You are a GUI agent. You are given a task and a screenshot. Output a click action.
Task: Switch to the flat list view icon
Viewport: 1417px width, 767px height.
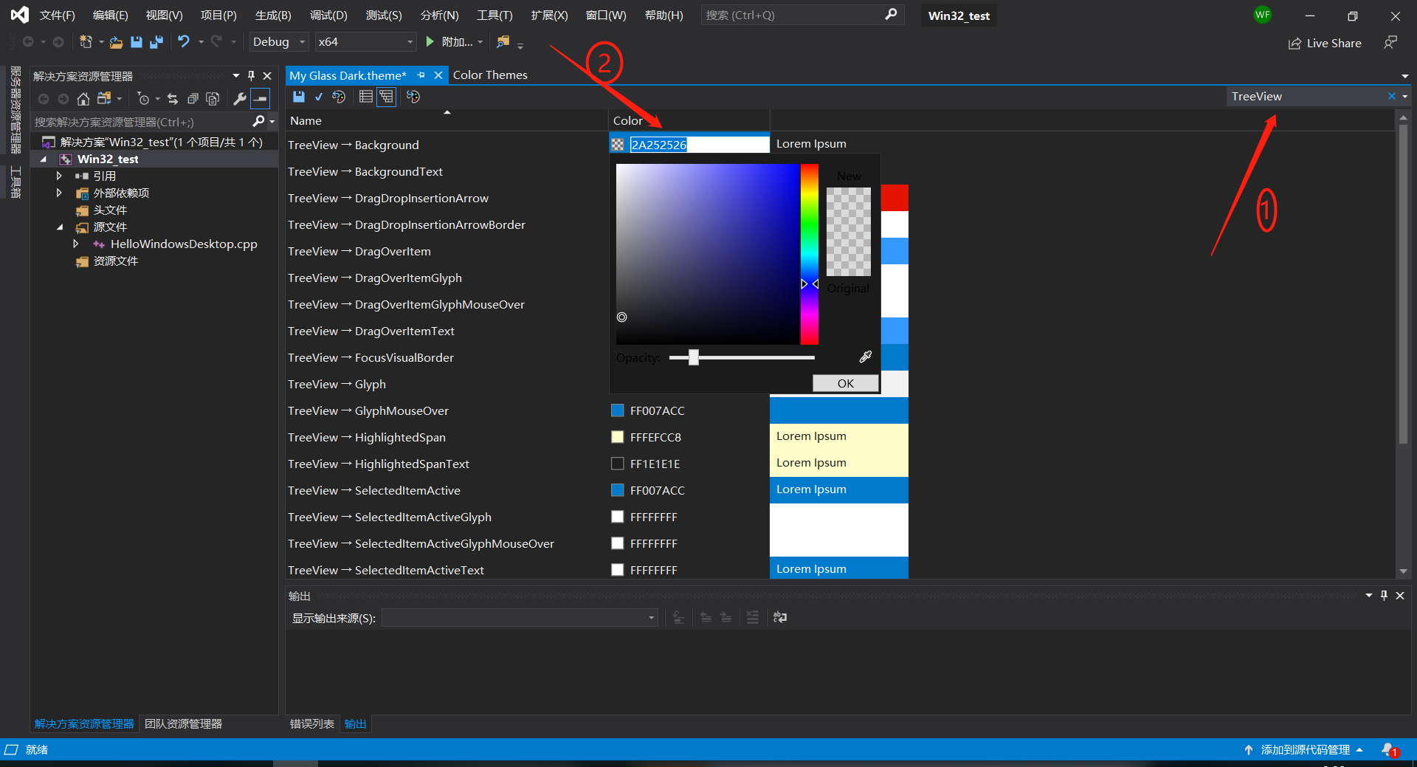coord(365,97)
